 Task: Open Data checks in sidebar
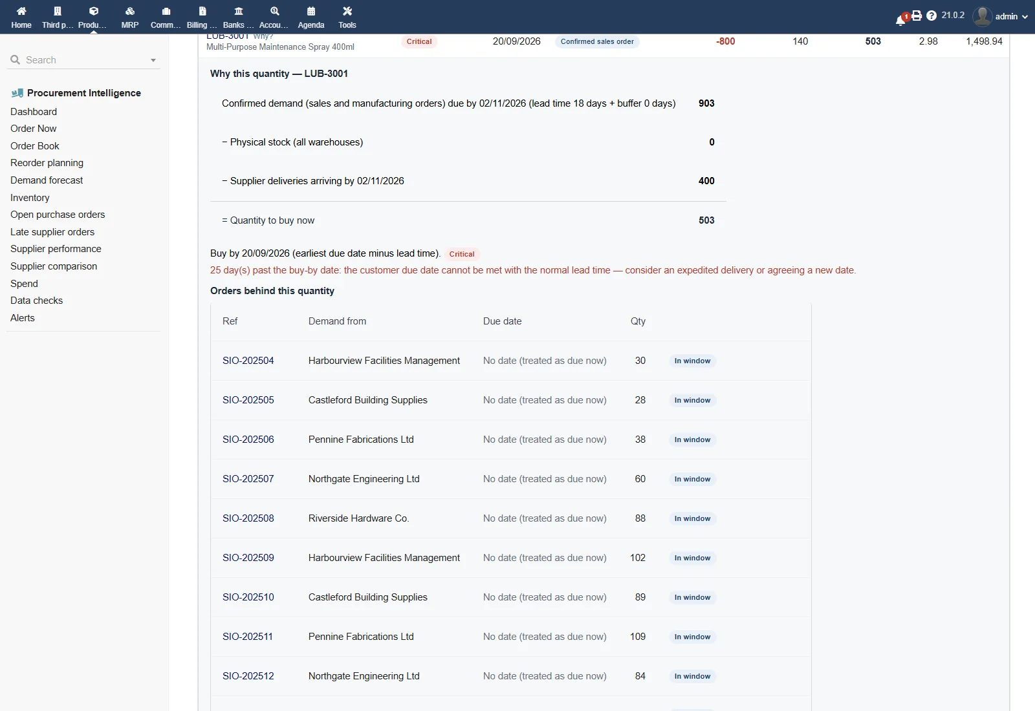(x=37, y=301)
